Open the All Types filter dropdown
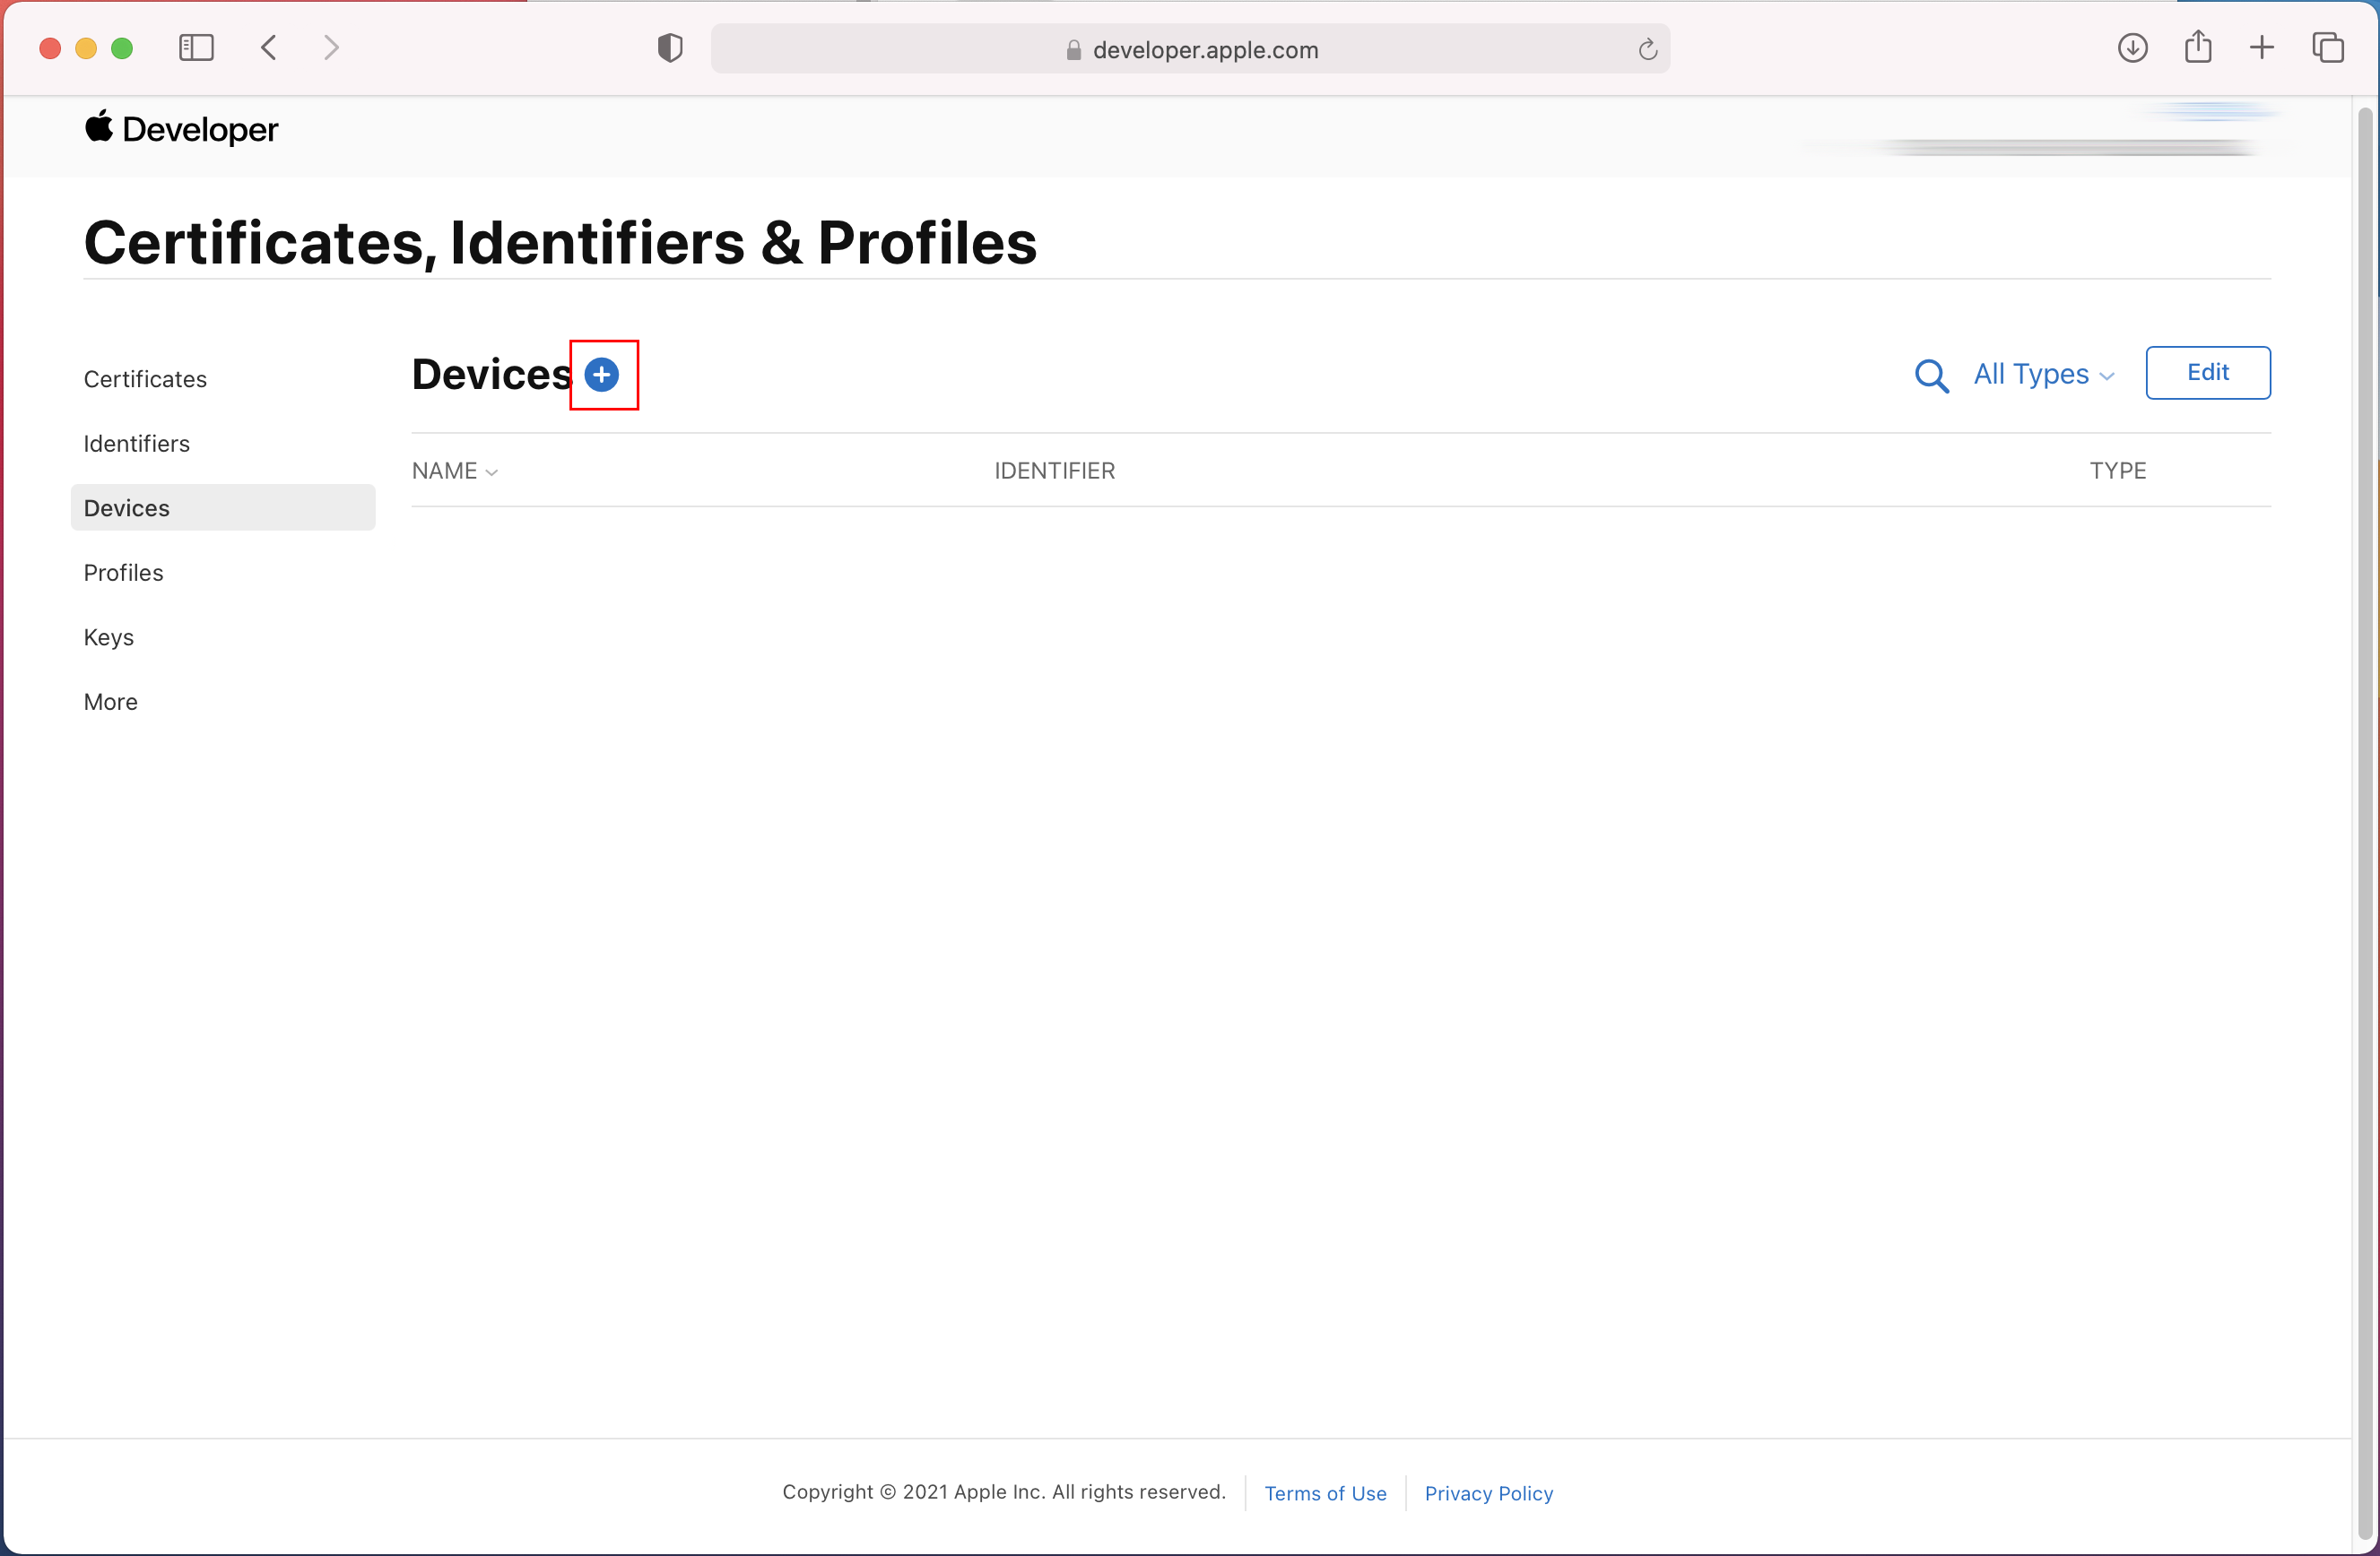The width and height of the screenshot is (2380, 1556). tap(2043, 375)
